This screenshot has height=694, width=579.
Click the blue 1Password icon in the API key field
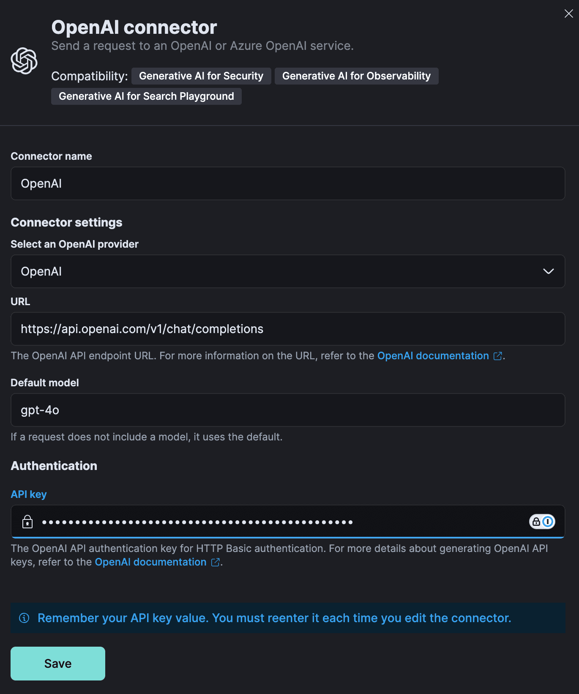548,522
